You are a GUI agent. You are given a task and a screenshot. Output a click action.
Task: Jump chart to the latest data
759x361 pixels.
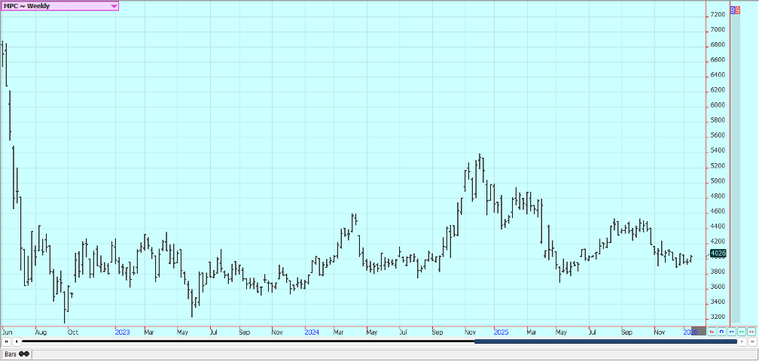[x=751, y=341]
